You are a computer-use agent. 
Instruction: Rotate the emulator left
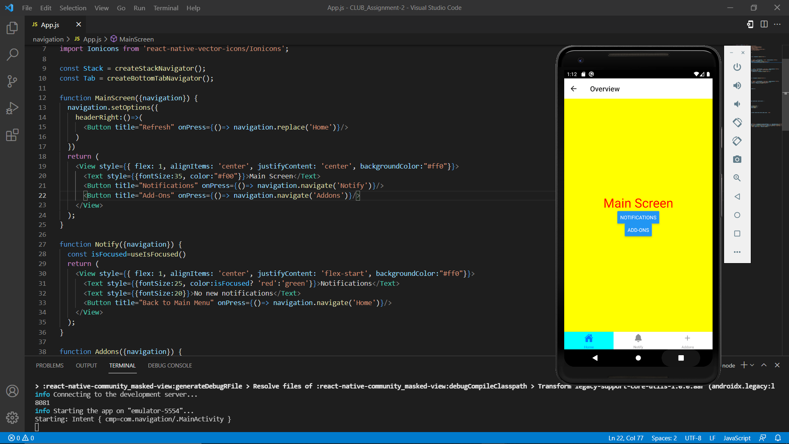coord(737,123)
